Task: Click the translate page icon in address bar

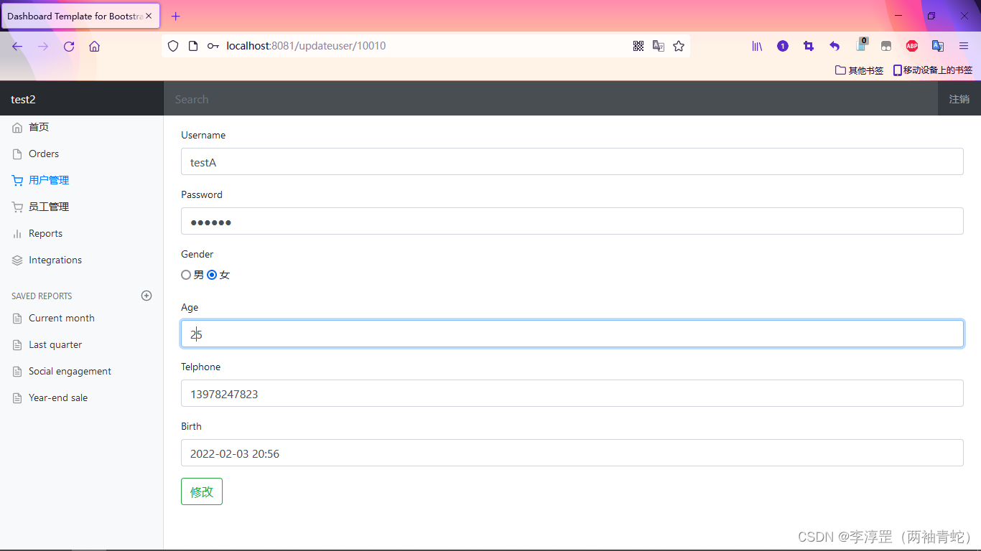Action: (x=659, y=46)
